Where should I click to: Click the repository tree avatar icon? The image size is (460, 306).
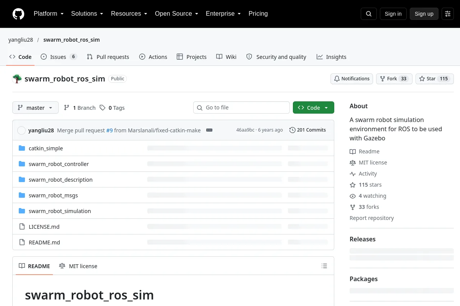pos(17,79)
